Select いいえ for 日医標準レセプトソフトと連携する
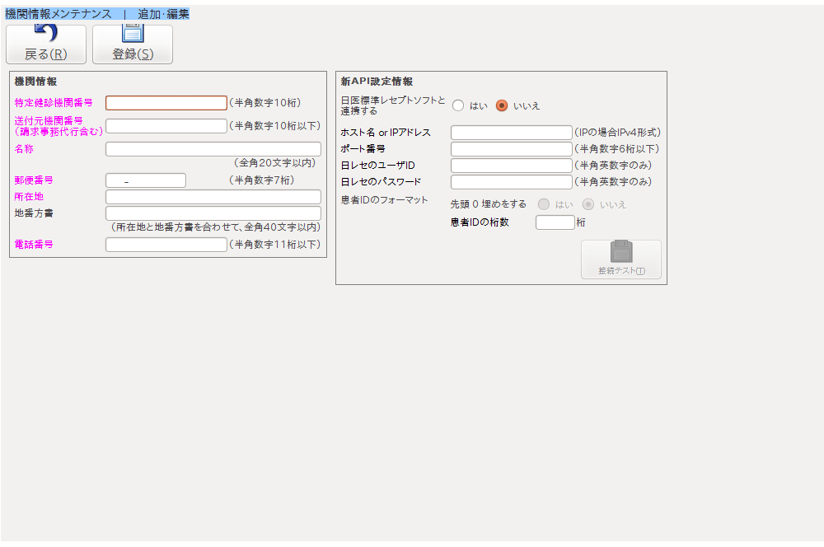The width and height of the screenshot is (824, 547). pyautogui.click(x=502, y=105)
